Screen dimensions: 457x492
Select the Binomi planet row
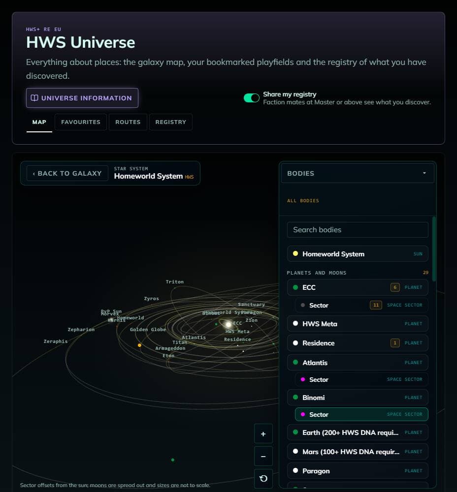tap(358, 398)
